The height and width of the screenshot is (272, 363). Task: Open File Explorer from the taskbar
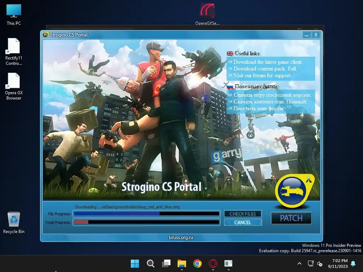click(x=182, y=263)
